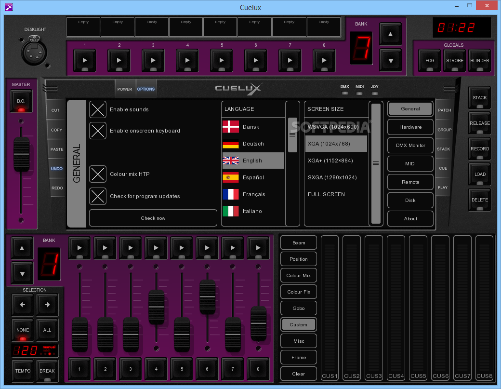Open the Disk options page
This screenshot has width=501, height=389.
(410, 201)
